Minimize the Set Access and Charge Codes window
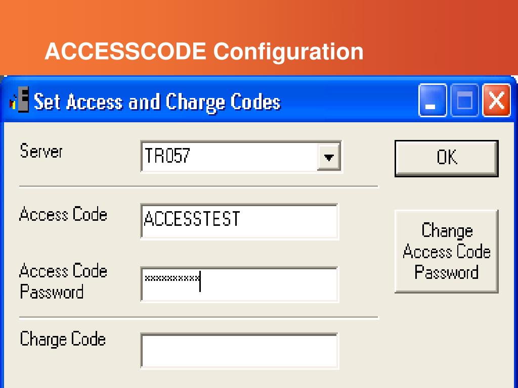 (x=432, y=101)
